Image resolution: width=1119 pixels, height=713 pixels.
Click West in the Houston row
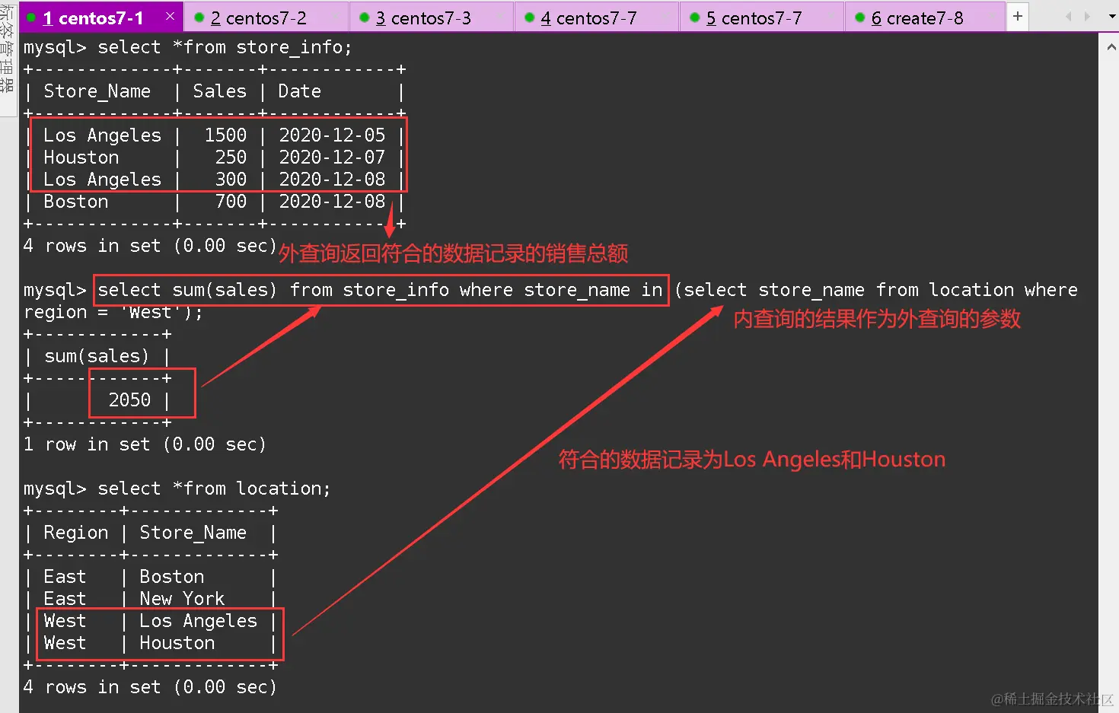coord(65,643)
